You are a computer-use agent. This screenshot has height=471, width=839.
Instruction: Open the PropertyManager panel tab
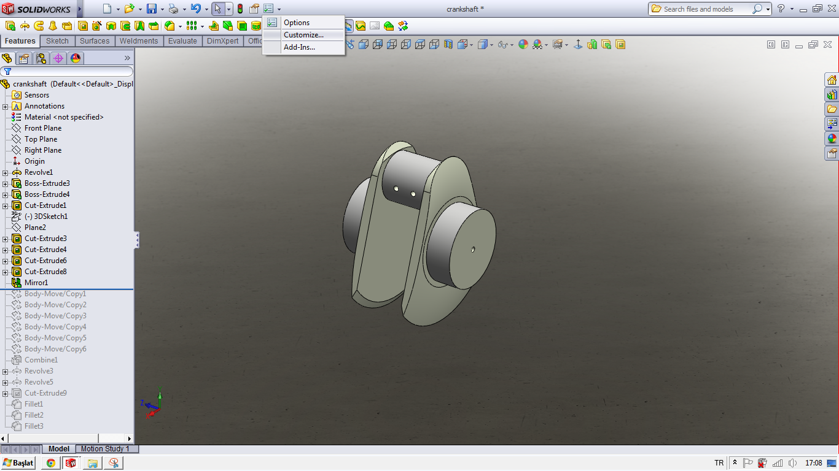pos(24,58)
